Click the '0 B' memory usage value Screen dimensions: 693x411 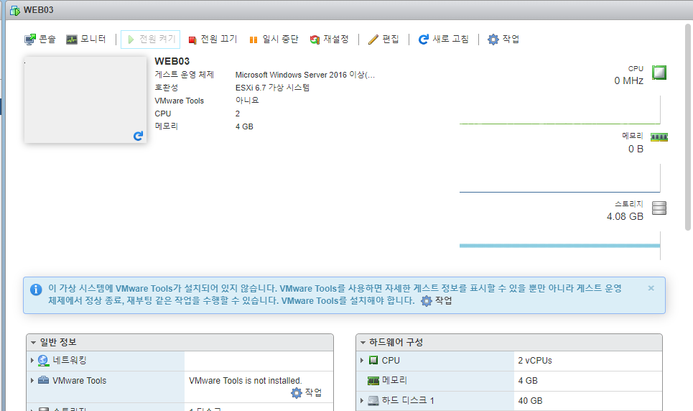(x=636, y=149)
